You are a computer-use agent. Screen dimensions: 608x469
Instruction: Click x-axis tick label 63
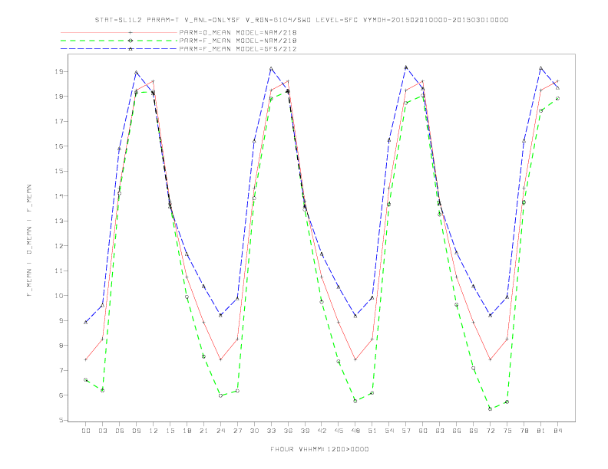(x=440, y=431)
